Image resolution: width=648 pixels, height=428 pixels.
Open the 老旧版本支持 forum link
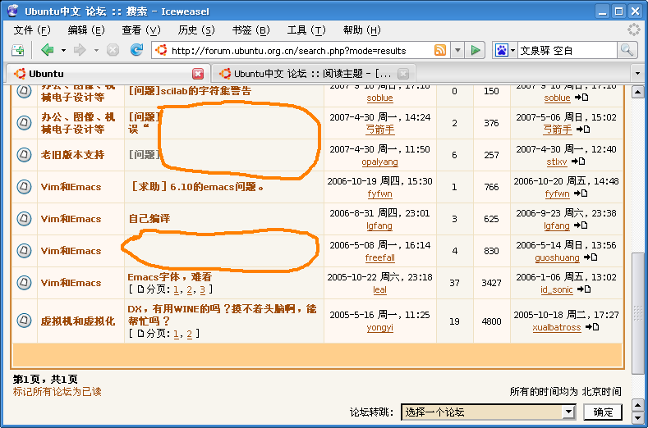click(72, 155)
